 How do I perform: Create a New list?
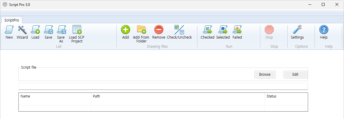pos(9,32)
